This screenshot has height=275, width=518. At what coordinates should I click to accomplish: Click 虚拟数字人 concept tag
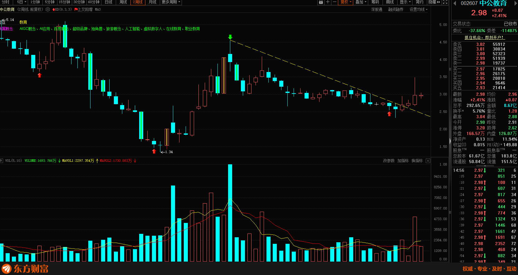tap(153, 29)
